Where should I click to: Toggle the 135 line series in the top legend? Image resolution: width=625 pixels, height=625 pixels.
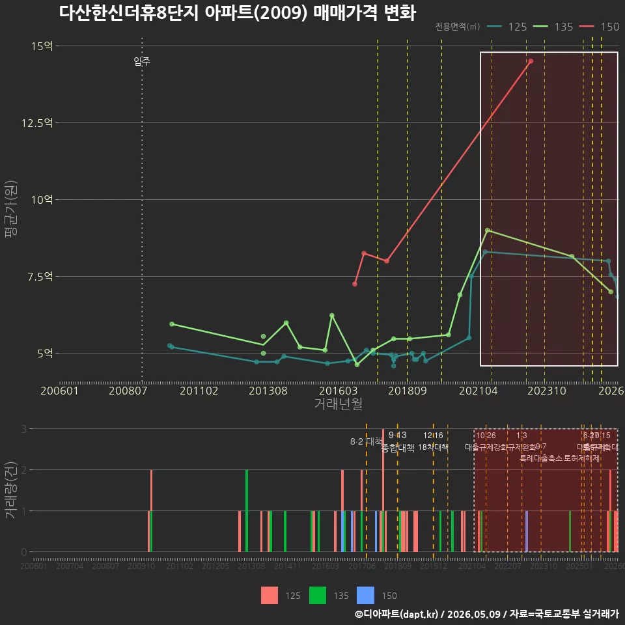pos(553,27)
